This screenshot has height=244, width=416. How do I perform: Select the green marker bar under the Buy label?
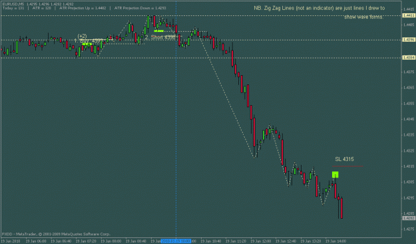click(87, 45)
